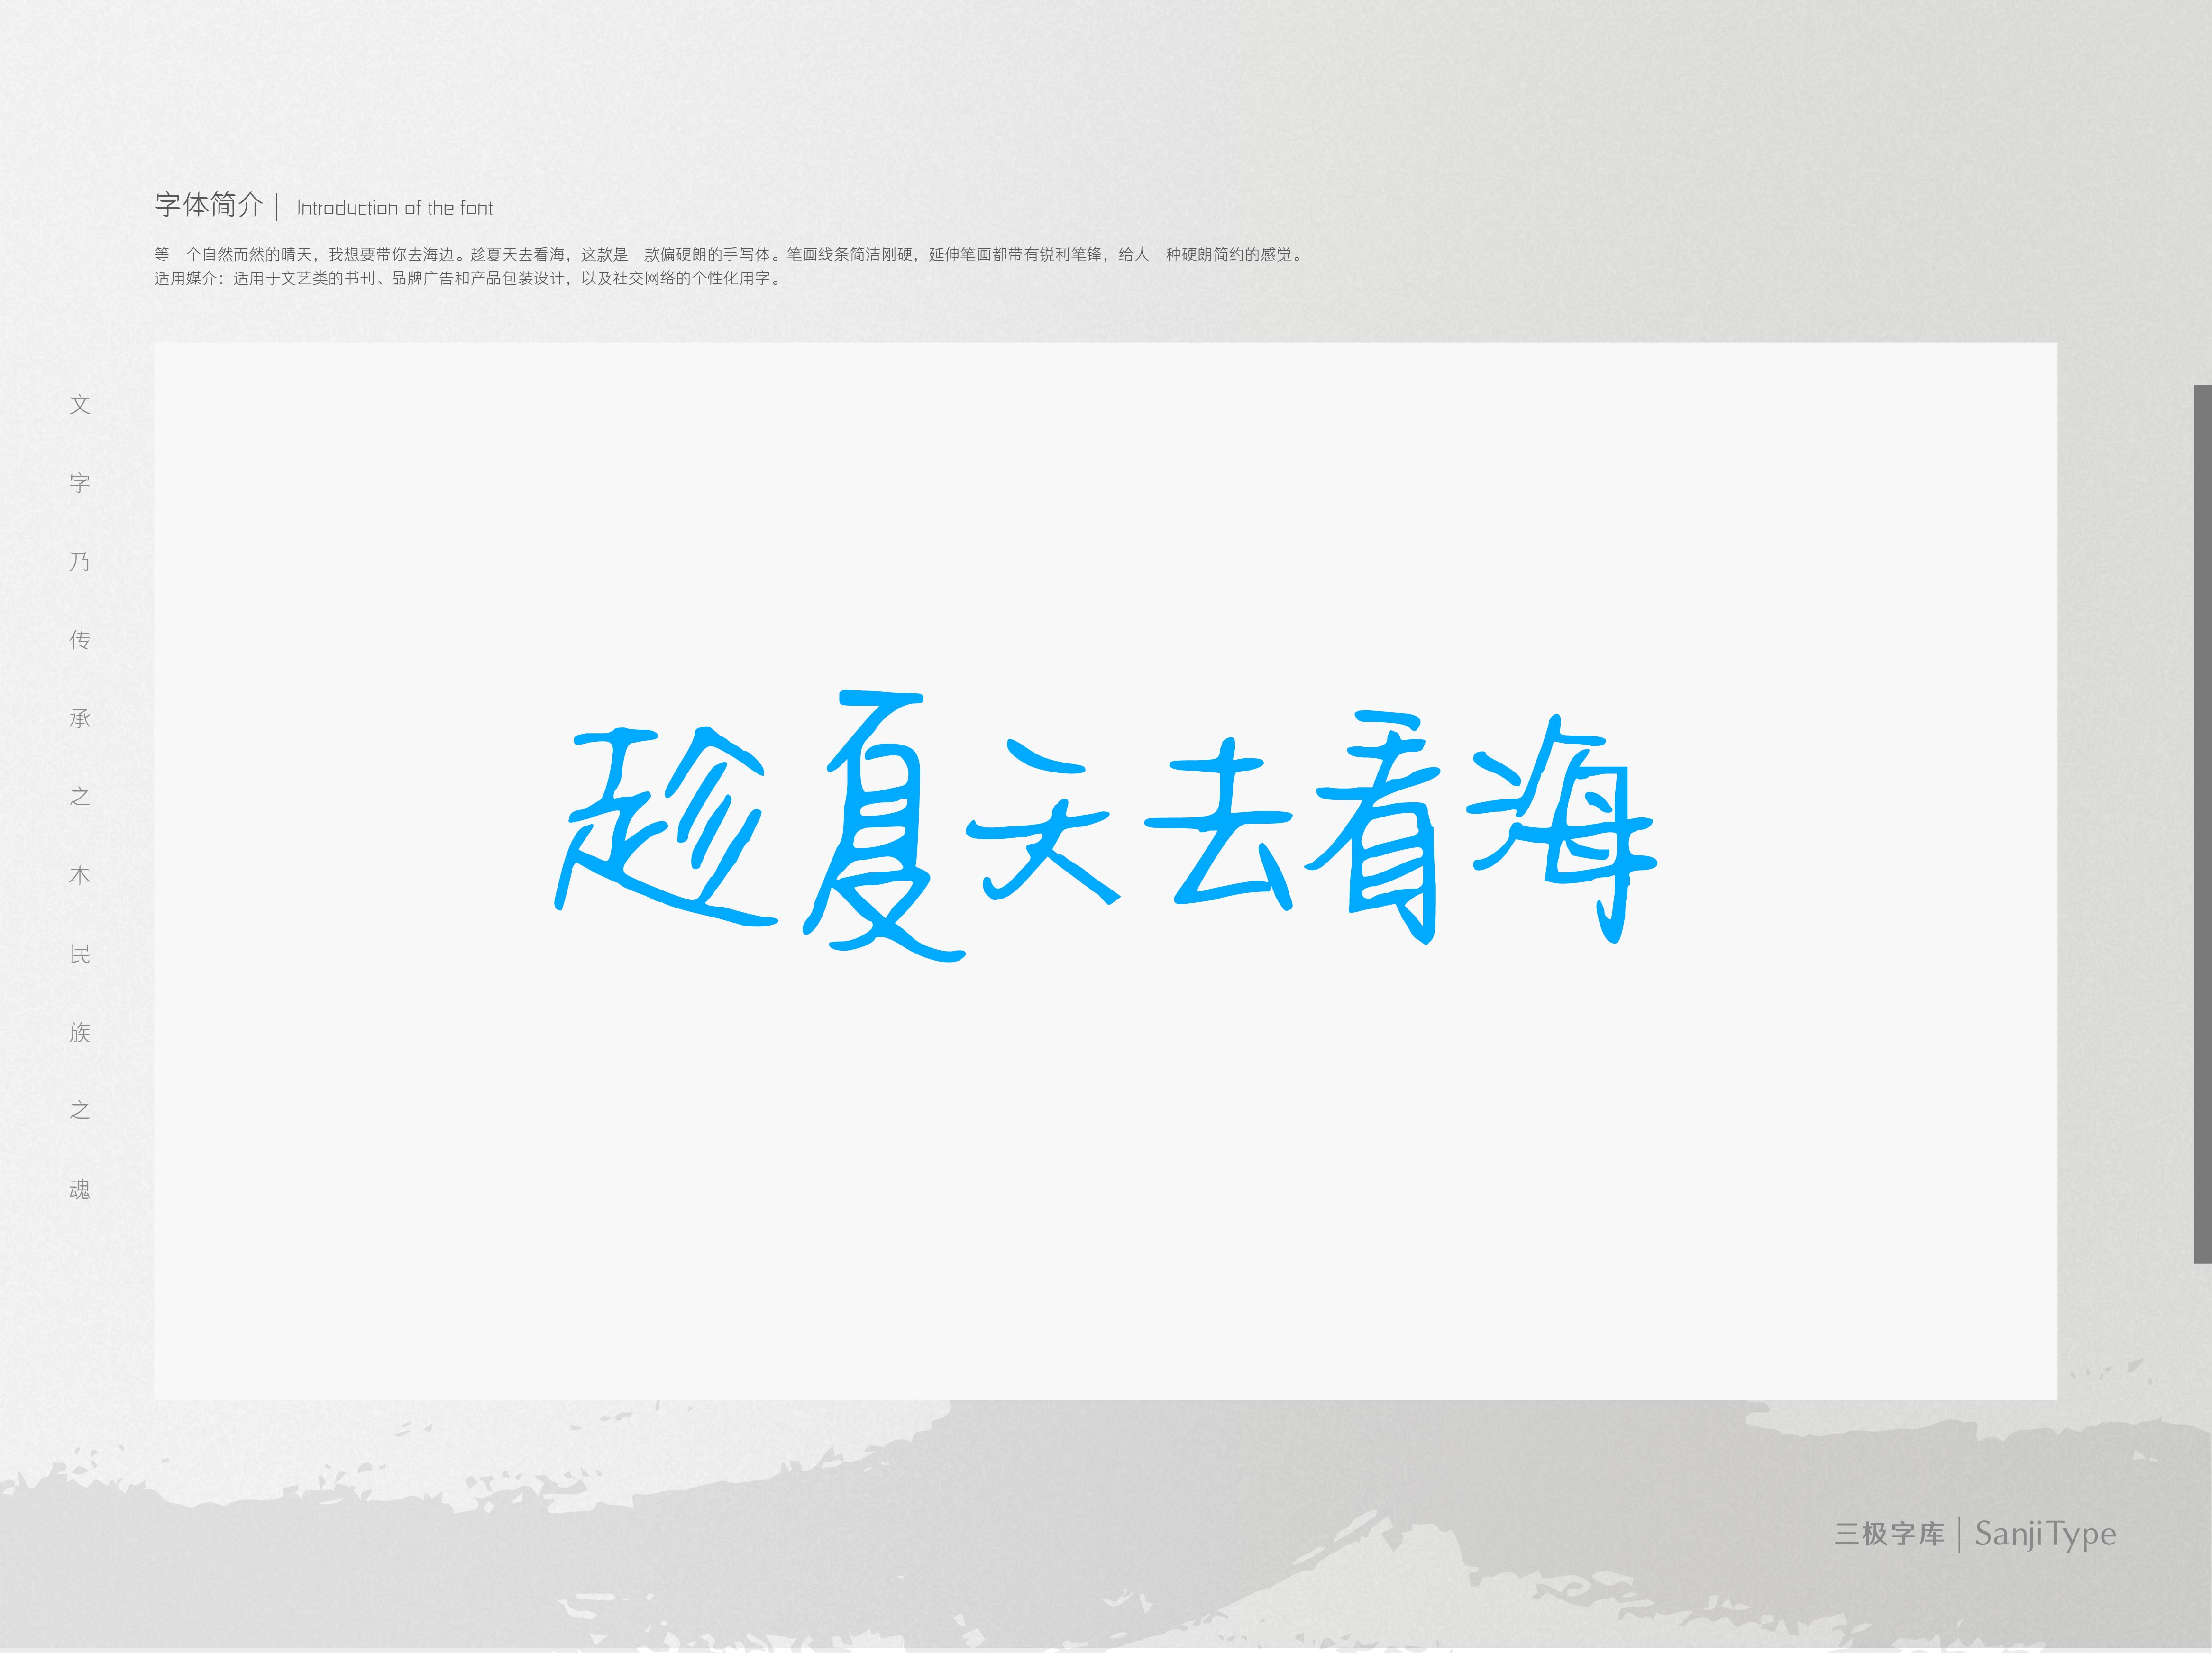Screen dimensions: 2212x1653
Task: Click the vertical sidebar character 传
Action: point(80,640)
